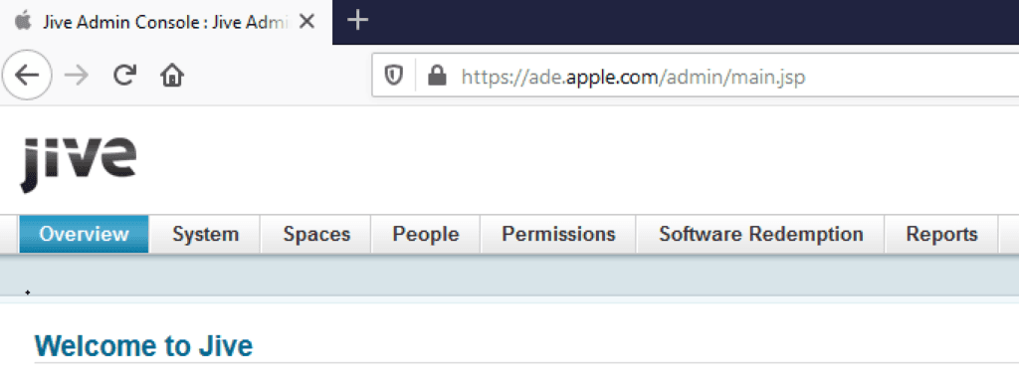View site security via the padlock icon
The height and width of the screenshot is (386, 1019).
coord(438,77)
